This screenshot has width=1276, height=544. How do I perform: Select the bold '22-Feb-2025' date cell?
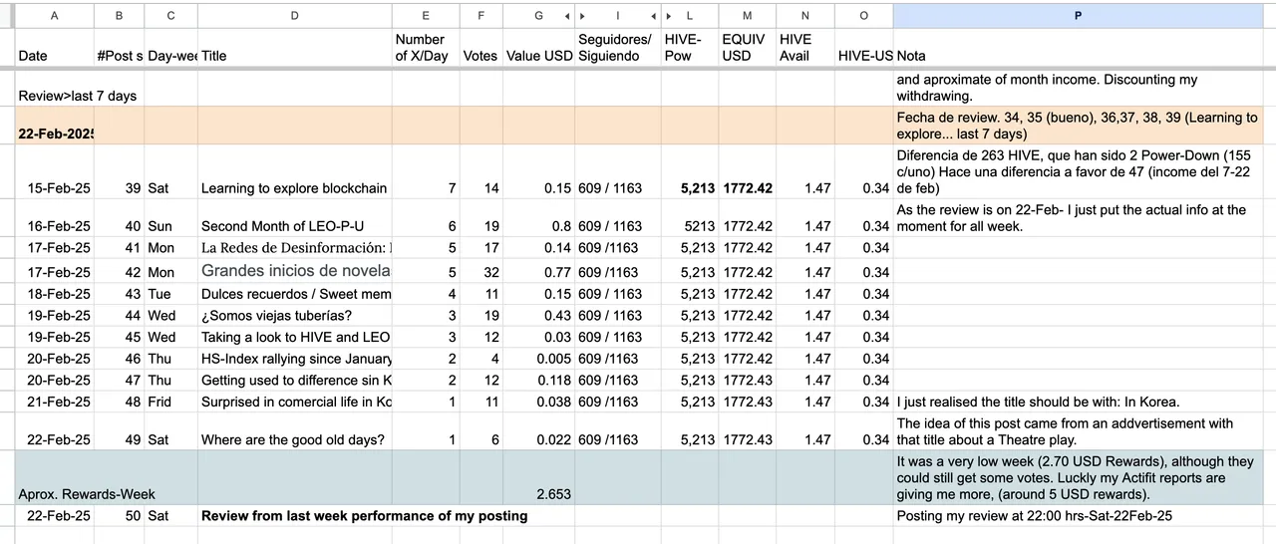point(54,126)
